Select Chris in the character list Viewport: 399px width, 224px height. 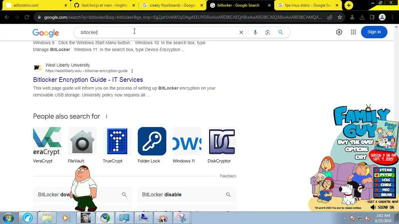[384, 185]
